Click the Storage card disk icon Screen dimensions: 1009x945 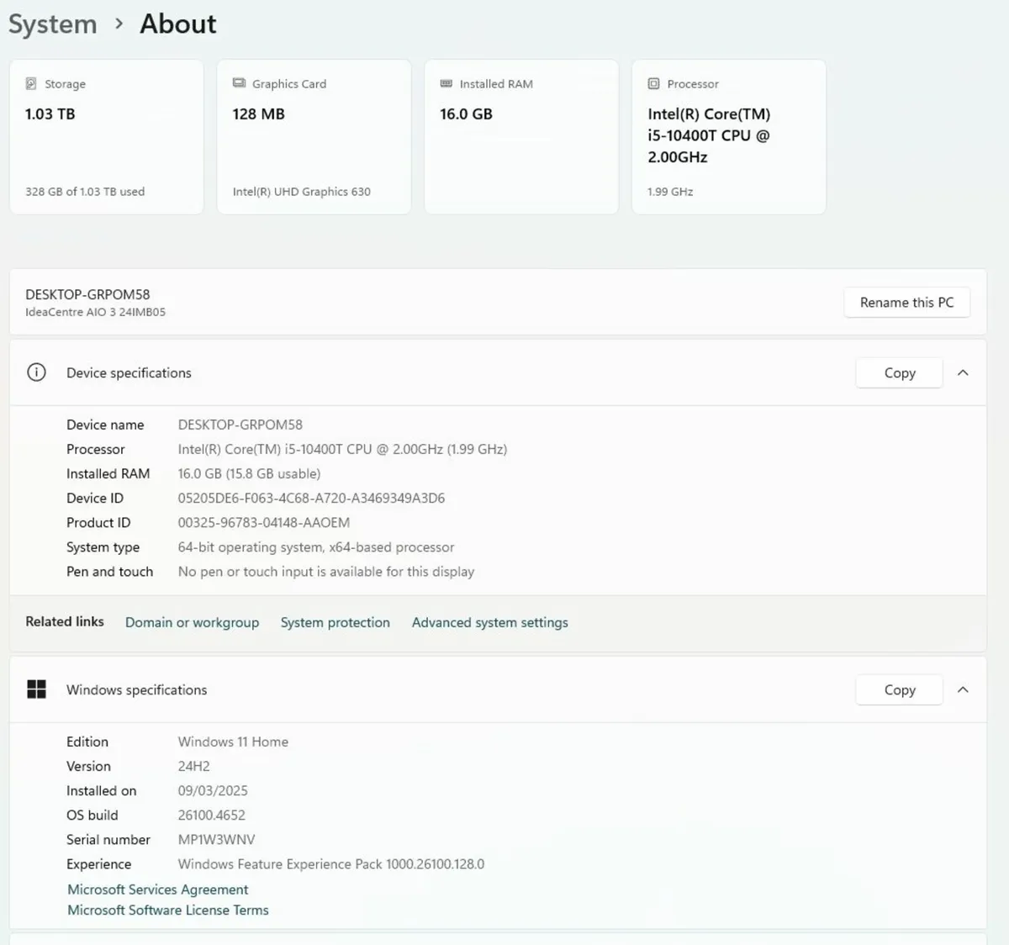[31, 83]
